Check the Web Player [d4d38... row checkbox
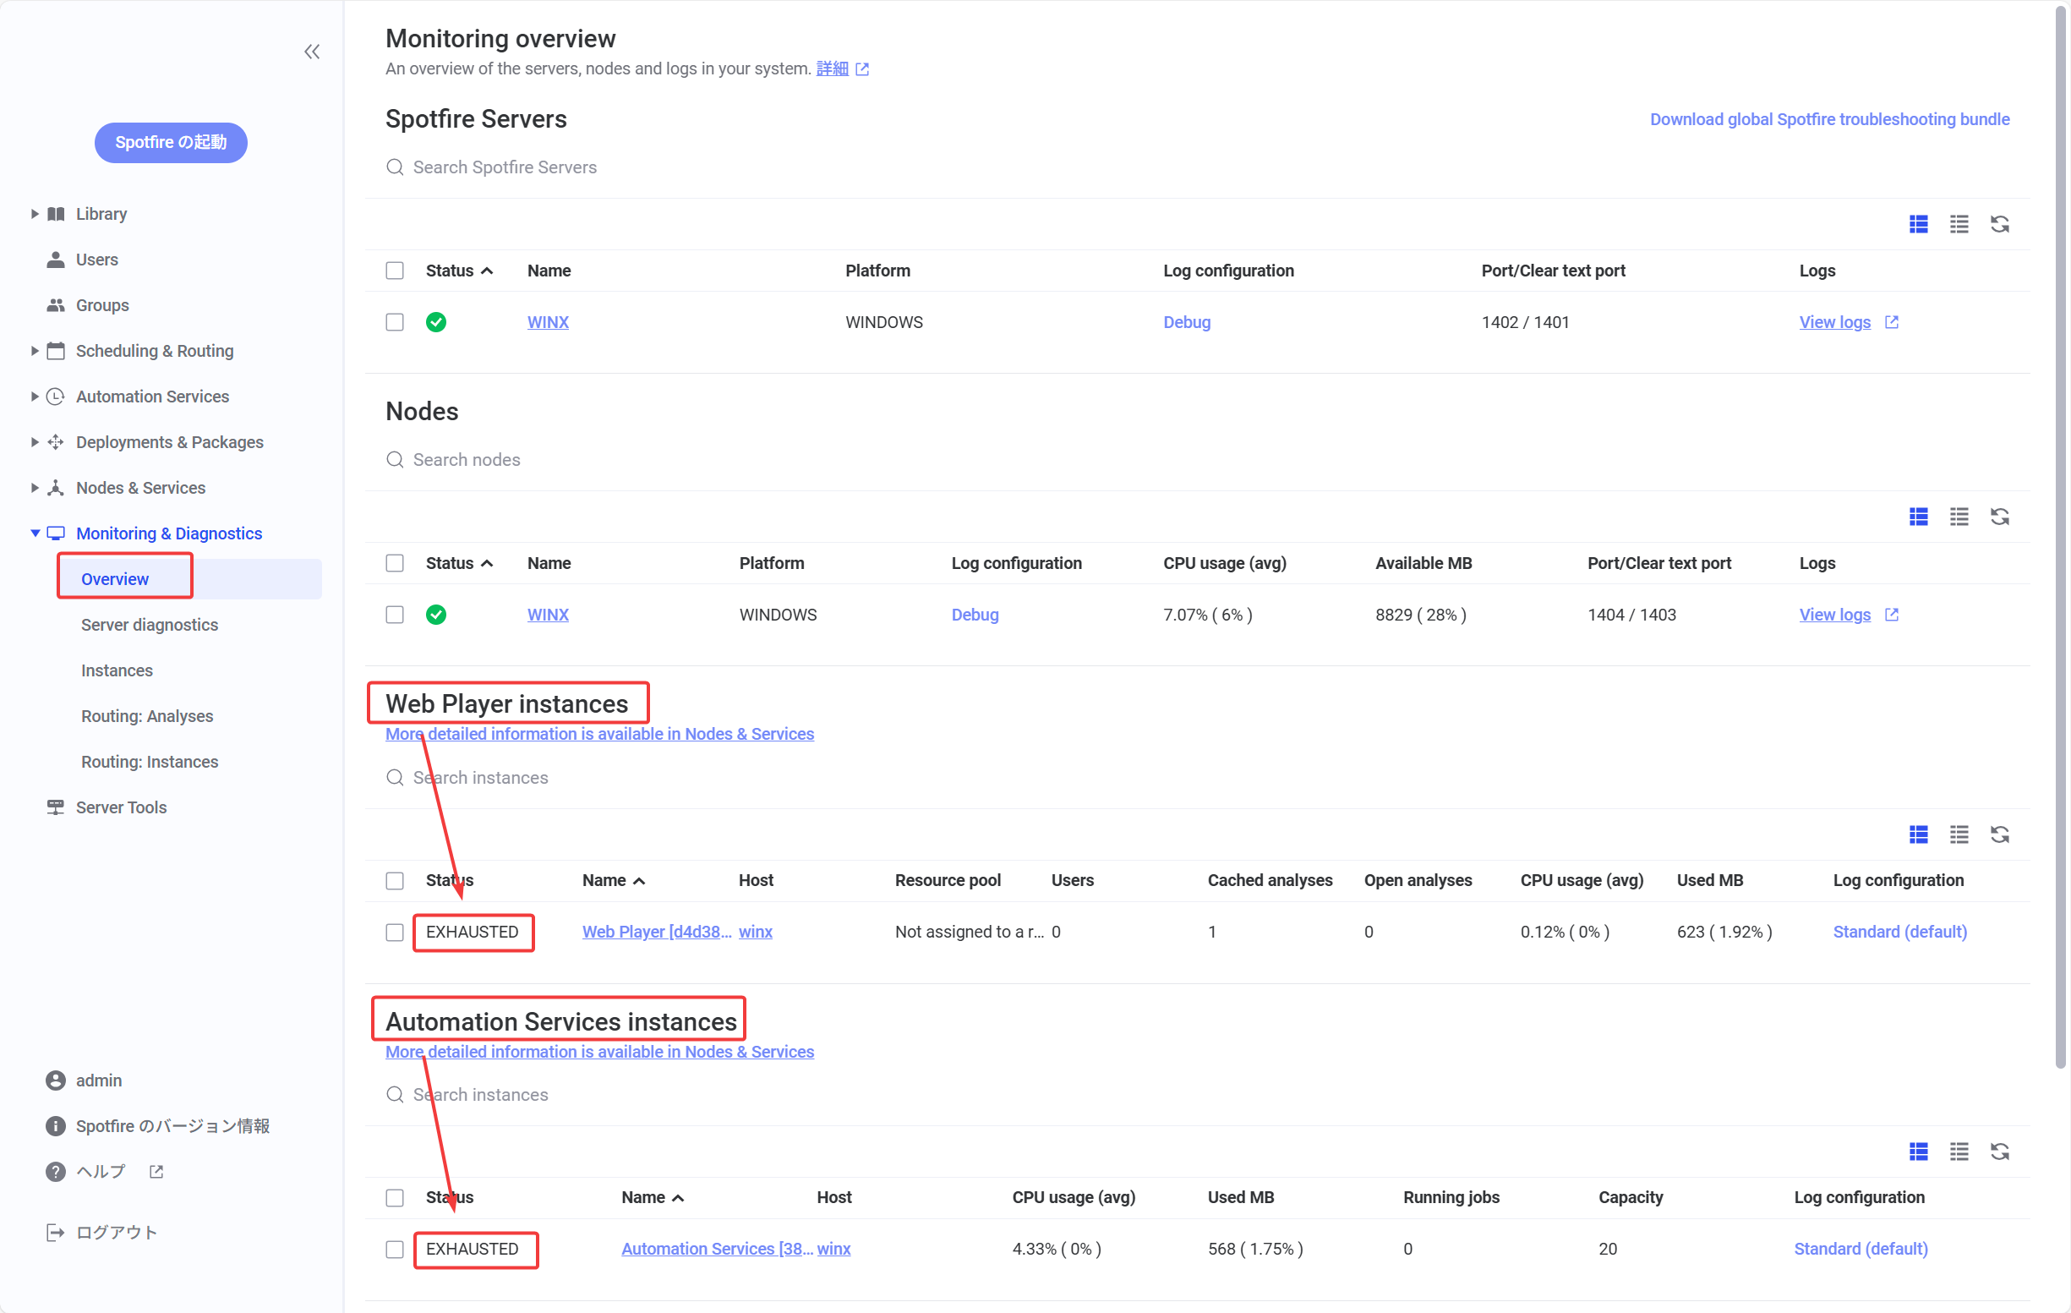The image size is (2071, 1313). pos(395,932)
